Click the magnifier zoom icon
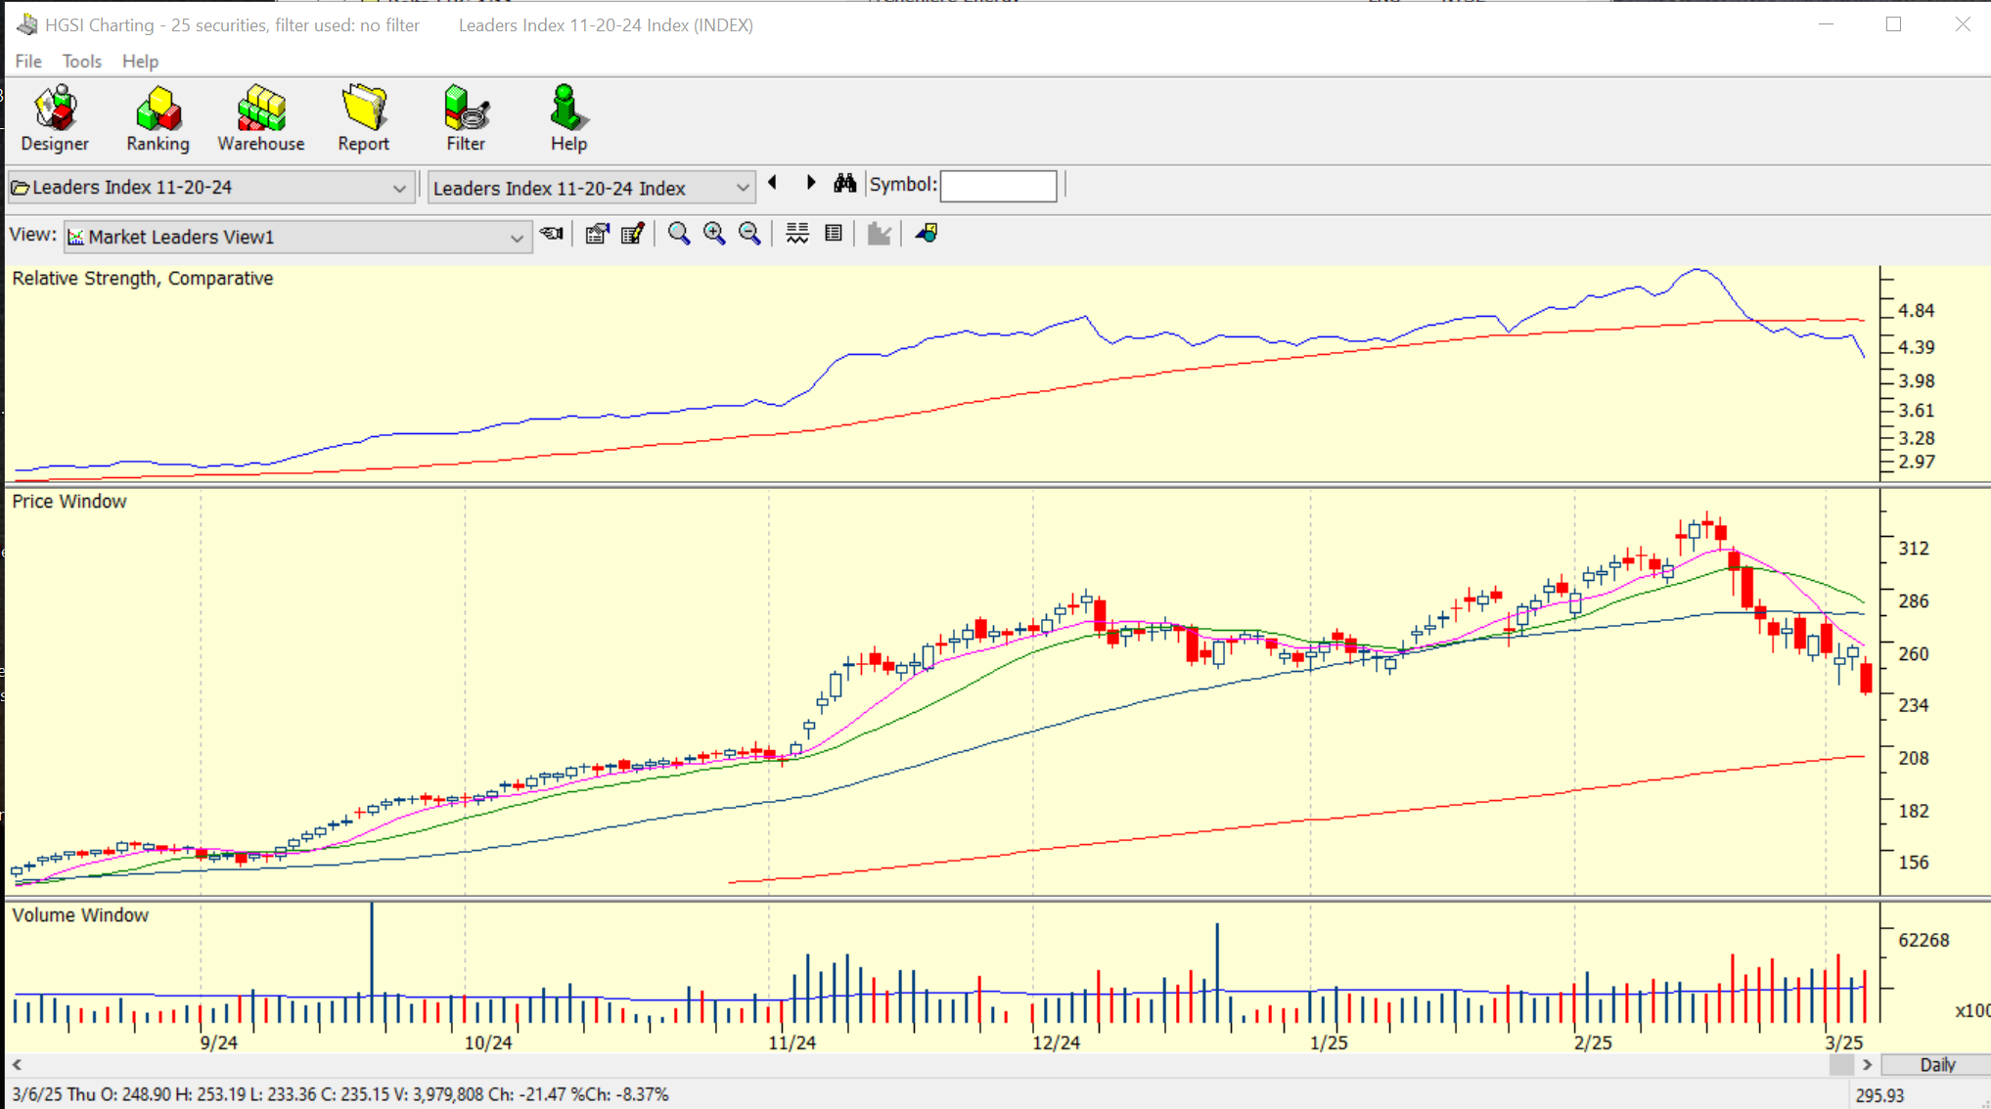This screenshot has width=1991, height=1109. click(x=679, y=234)
